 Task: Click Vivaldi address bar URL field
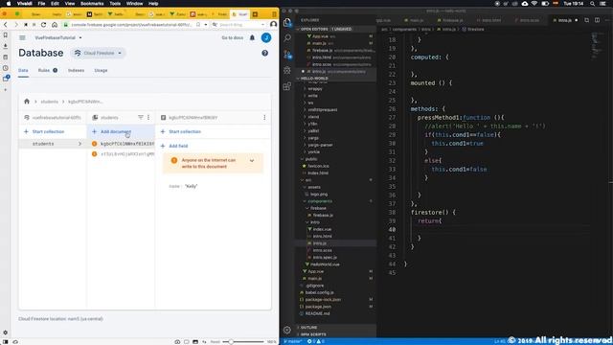pos(131,25)
